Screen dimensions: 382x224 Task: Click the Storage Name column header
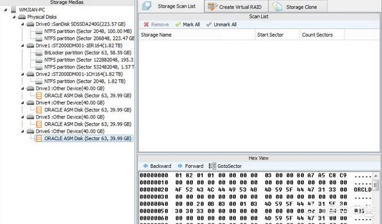[x=197, y=35]
